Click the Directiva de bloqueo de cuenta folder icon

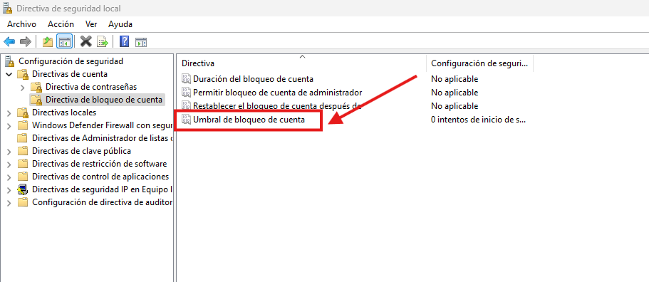pos(36,100)
